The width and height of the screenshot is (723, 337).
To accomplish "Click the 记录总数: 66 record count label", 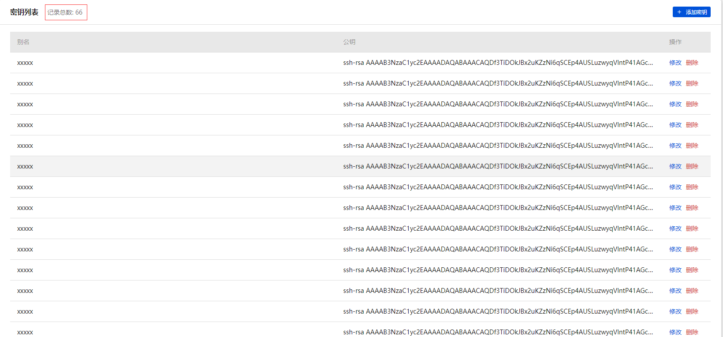I will click(x=65, y=12).
